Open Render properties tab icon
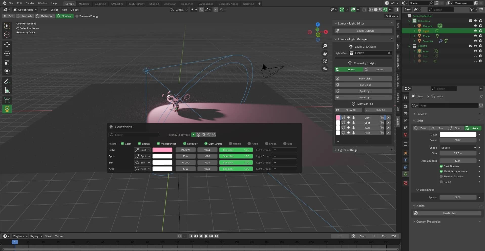The width and height of the screenshot is (485, 251). [x=406, y=106]
